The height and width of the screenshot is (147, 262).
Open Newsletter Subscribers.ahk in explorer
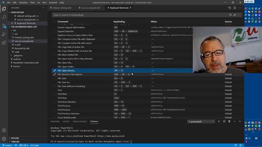26,62
